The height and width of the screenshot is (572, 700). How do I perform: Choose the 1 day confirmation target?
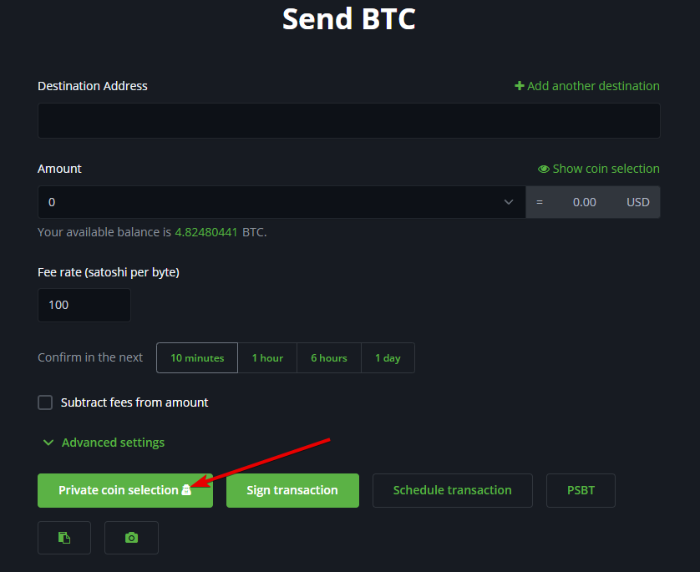pyautogui.click(x=388, y=358)
